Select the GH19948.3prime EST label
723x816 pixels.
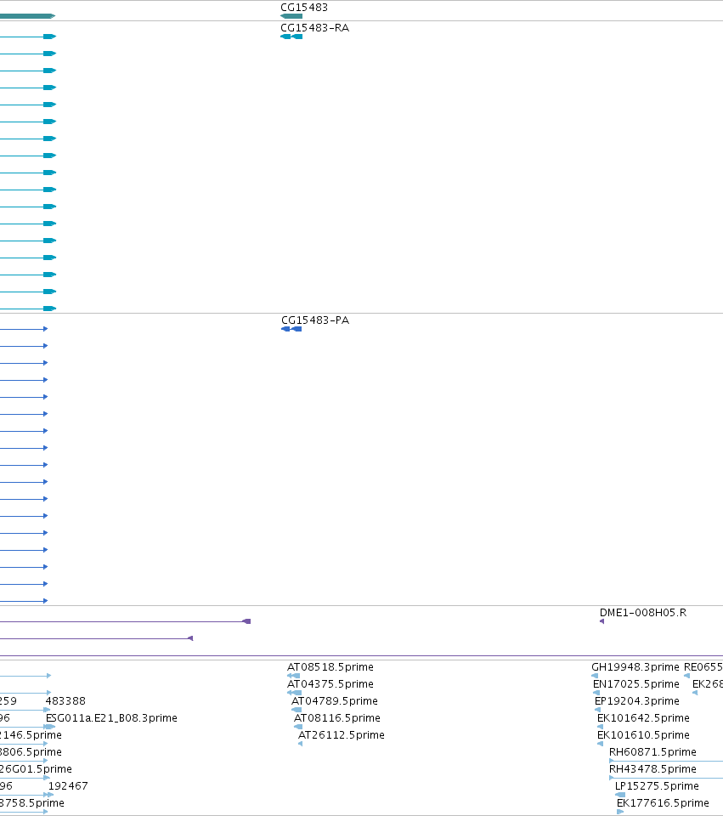pos(635,666)
